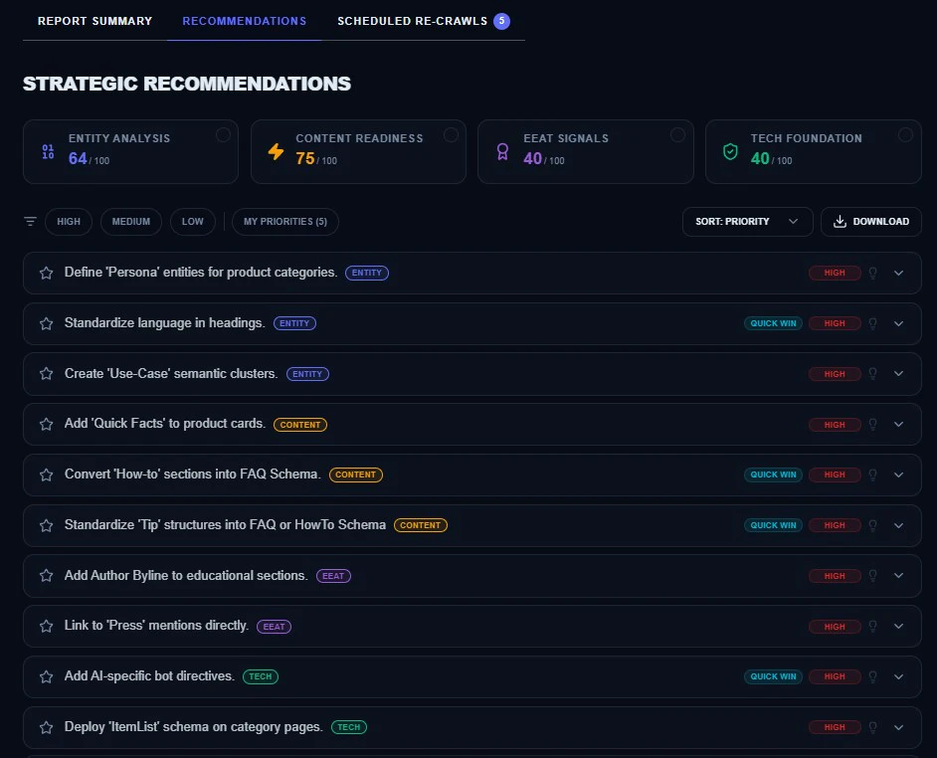
Task: Click the 64 / 100 Entity Analysis score
Action: coord(89,159)
